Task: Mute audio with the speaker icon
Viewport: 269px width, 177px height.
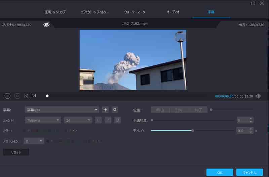Action: pyautogui.click(x=258, y=96)
